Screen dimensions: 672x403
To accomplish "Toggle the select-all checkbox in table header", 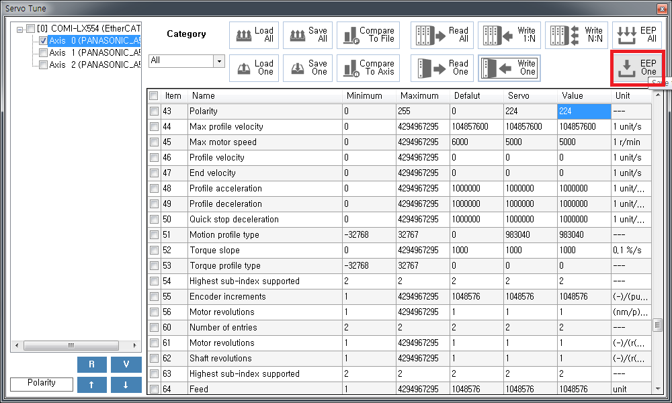I will (x=154, y=95).
